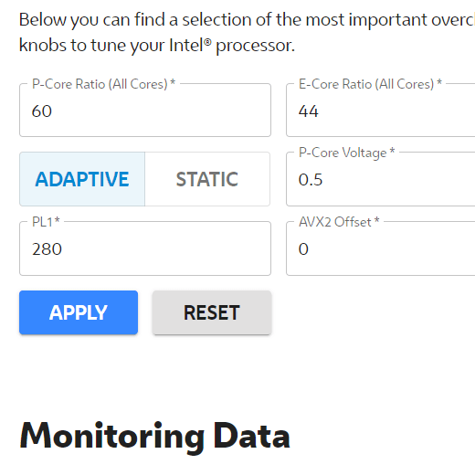475x475 pixels.
Task: Click the 'Below you can find' description line
Action: pyautogui.click(x=247, y=20)
